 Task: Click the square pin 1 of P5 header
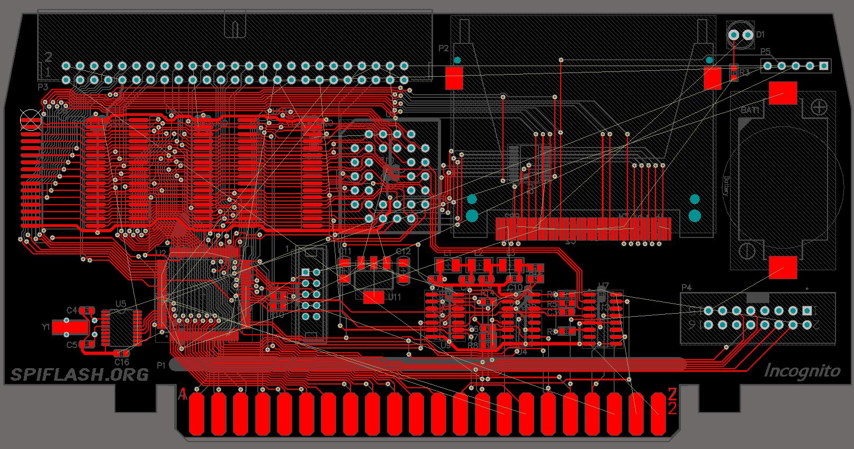tap(823, 66)
